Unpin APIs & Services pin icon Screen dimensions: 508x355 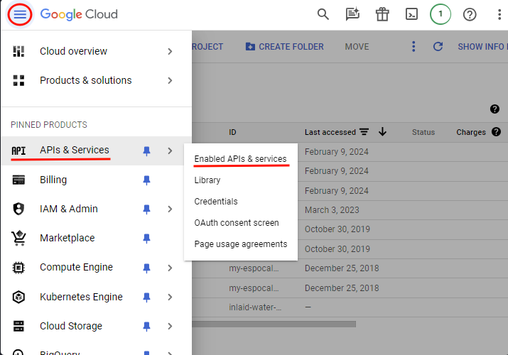pyautogui.click(x=146, y=151)
